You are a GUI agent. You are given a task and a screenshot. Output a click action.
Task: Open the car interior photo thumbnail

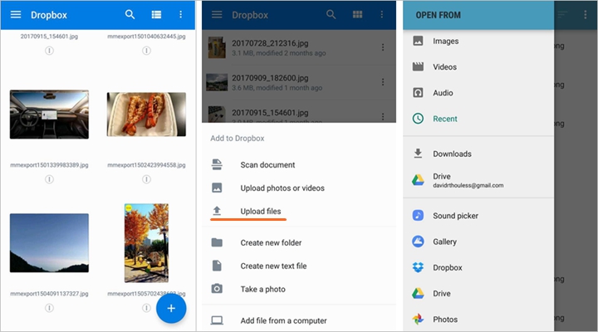(49, 115)
